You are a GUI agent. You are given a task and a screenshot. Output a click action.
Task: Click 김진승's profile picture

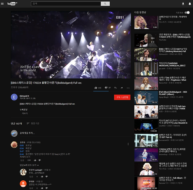[14, 144]
